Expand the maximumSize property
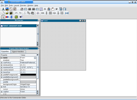Image resolution: width=137 pixels, height=100 pixels. point(2,67)
